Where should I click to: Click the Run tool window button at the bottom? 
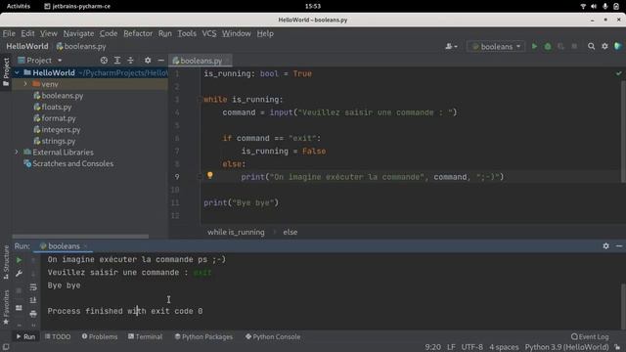pos(25,336)
